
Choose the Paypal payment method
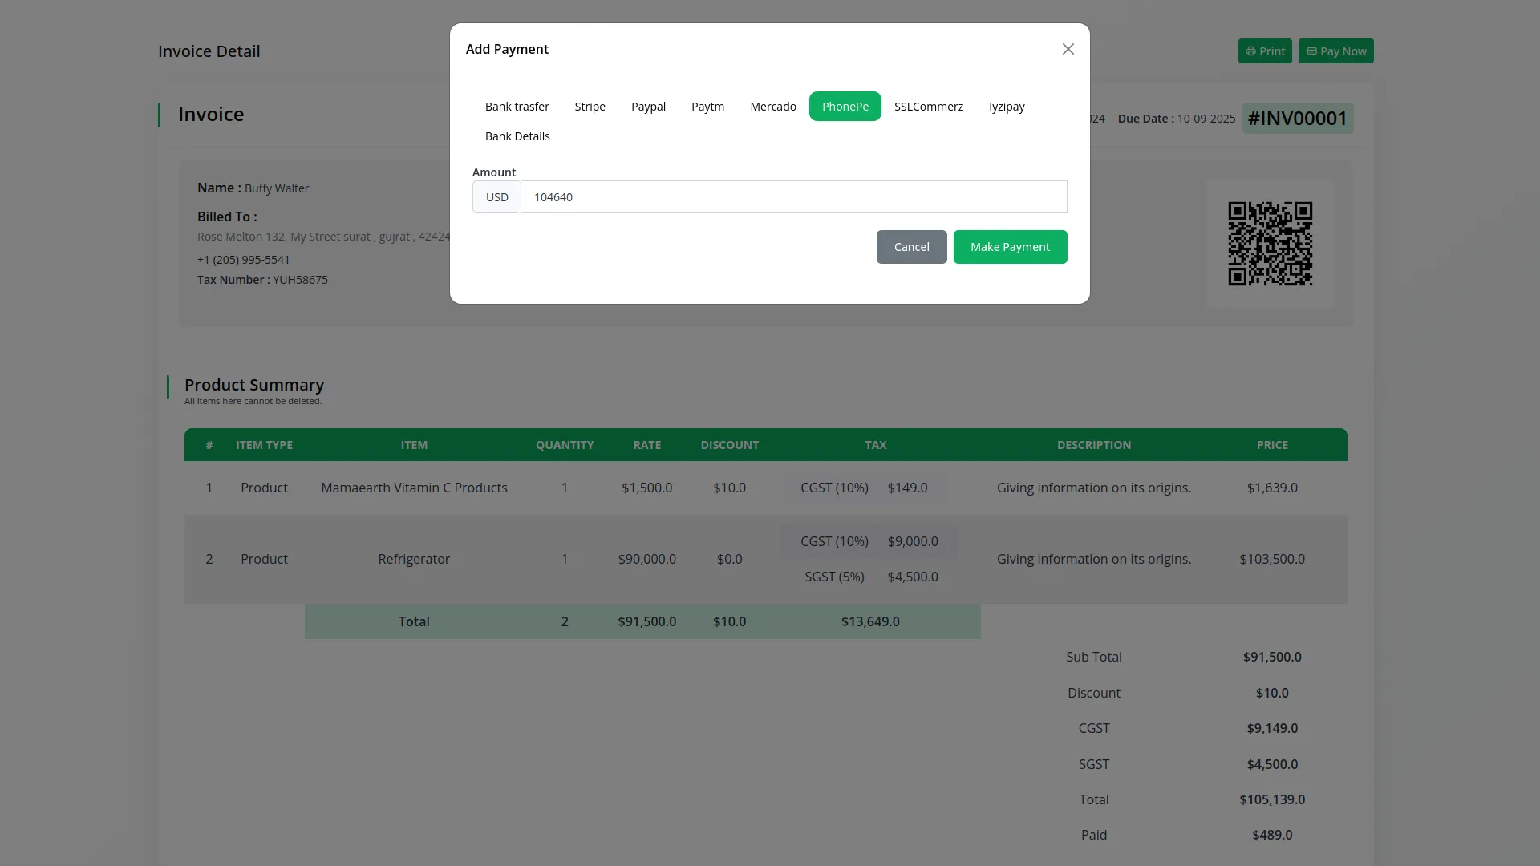point(648,107)
